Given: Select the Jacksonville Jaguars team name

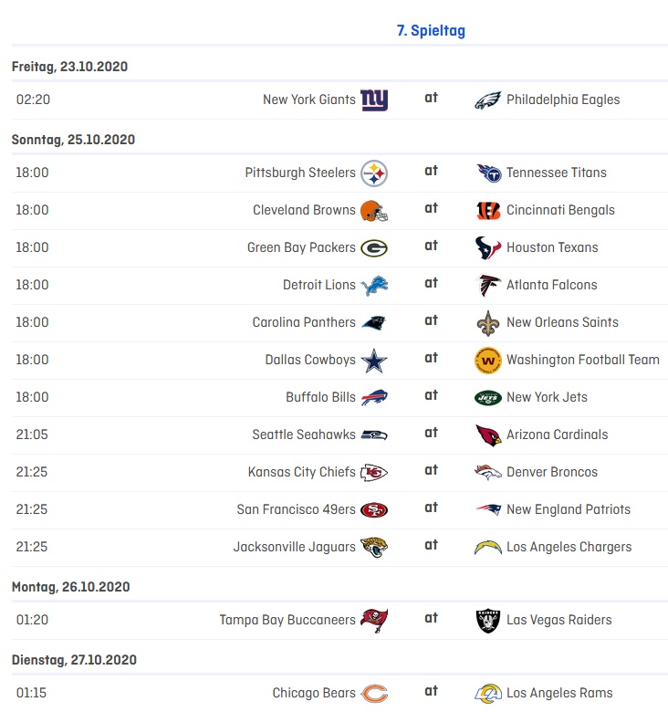Looking at the screenshot, I should [x=294, y=547].
